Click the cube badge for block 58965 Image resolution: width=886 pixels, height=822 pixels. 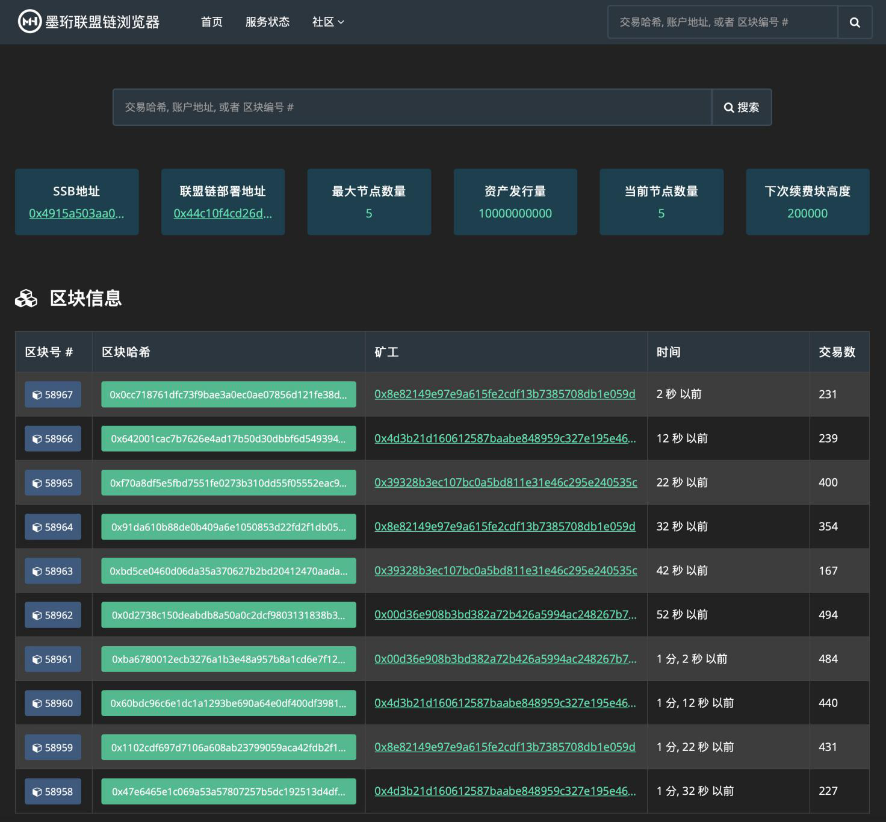(x=53, y=483)
